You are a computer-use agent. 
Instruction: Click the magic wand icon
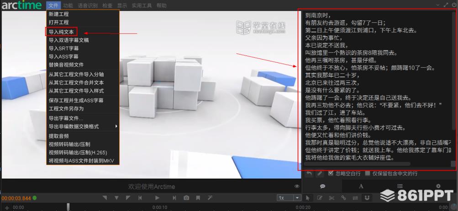pyautogui.click(x=210, y=198)
